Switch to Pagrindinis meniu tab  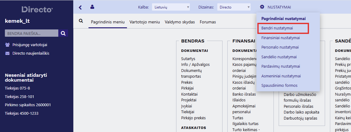[108, 22]
